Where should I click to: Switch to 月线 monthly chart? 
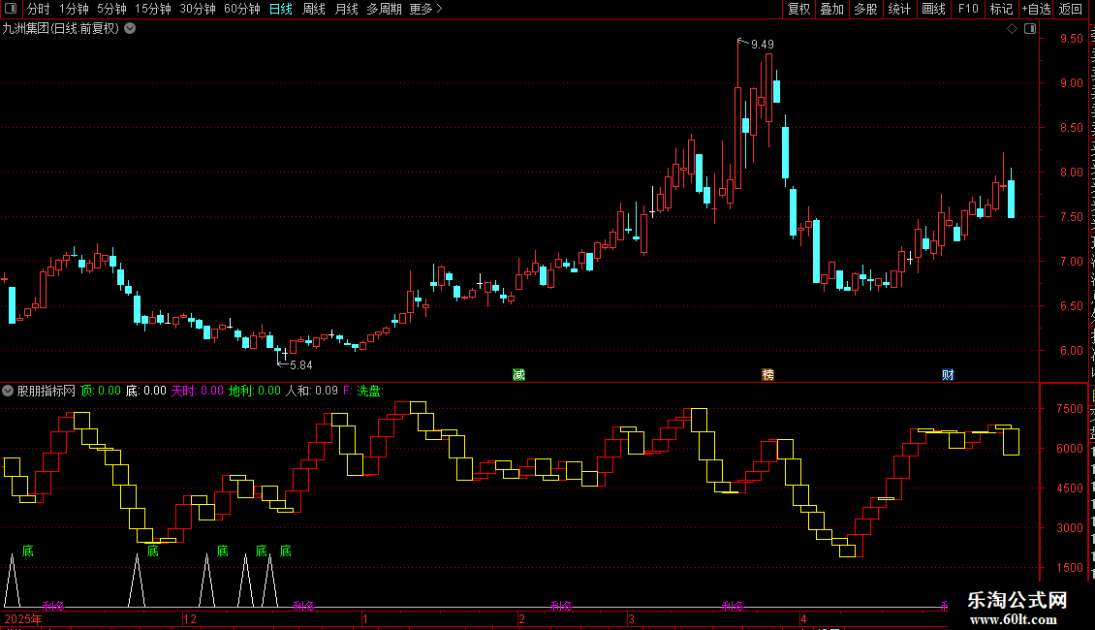coord(346,9)
